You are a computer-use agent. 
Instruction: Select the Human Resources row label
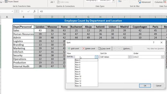click(x=23, y=34)
